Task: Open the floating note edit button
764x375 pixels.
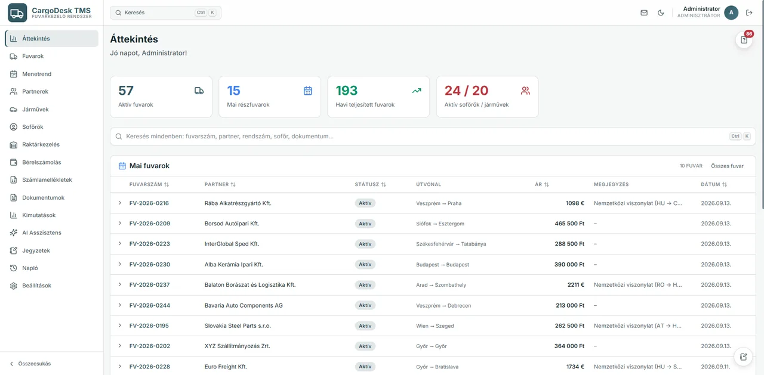Action: click(x=744, y=357)
